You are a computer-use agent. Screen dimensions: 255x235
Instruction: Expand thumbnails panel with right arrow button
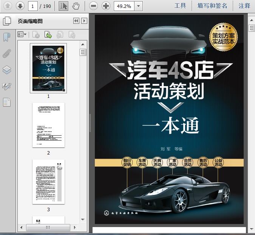coord(84,21)
